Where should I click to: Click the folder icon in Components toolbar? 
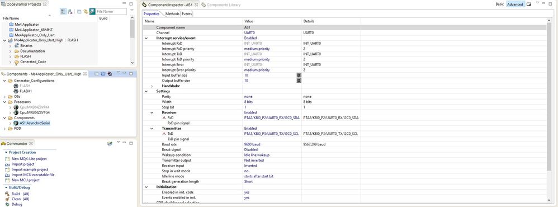click(x=103, y=73)
